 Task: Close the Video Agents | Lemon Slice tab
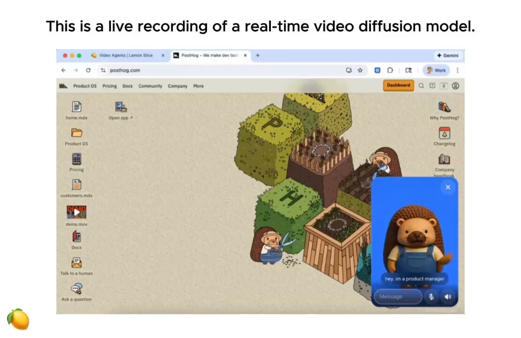click(x=163, y=55)
